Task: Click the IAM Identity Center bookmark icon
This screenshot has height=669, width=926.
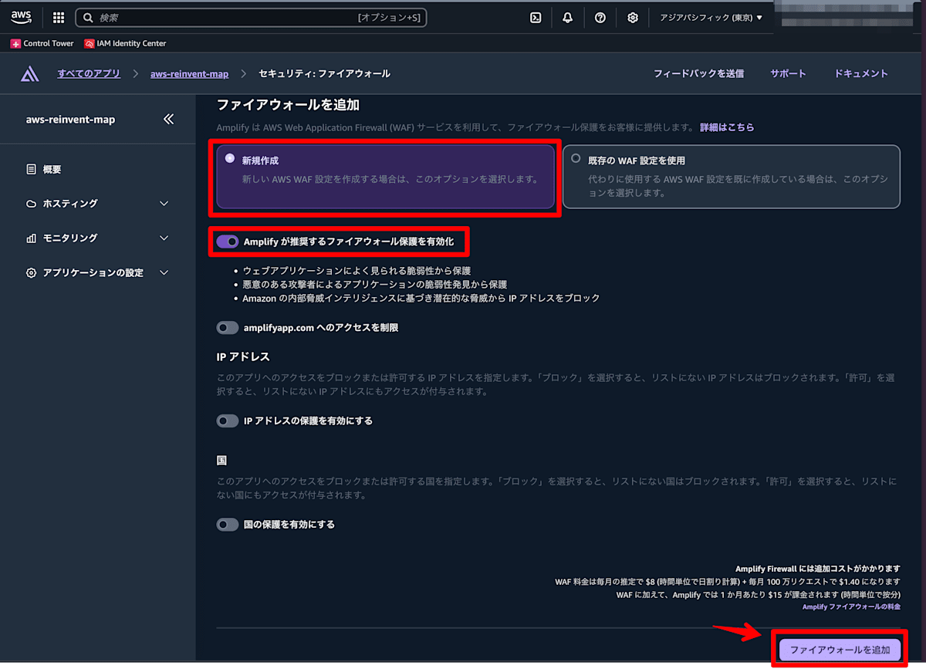Action: coord(90,44)
